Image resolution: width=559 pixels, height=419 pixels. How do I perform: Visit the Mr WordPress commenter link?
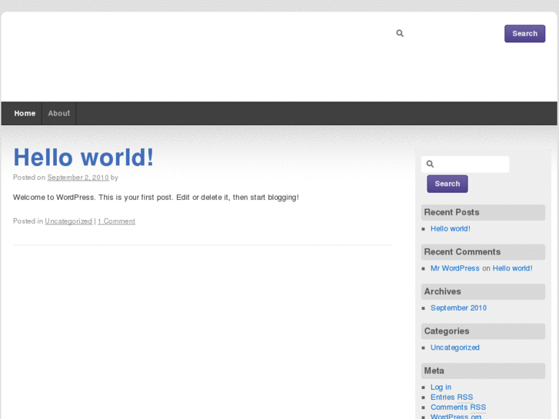454,268
